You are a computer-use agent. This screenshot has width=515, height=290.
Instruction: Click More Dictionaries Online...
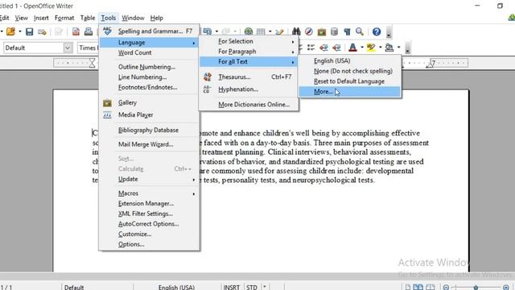249,105
